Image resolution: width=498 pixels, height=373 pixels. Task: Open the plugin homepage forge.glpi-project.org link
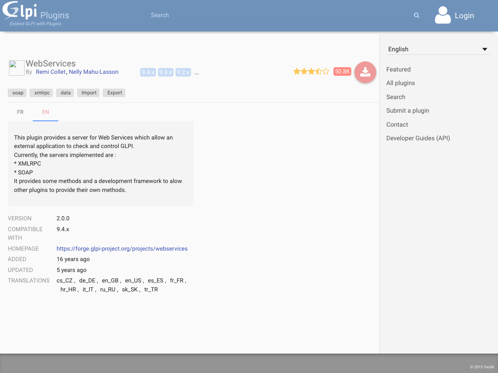point(122,249)
